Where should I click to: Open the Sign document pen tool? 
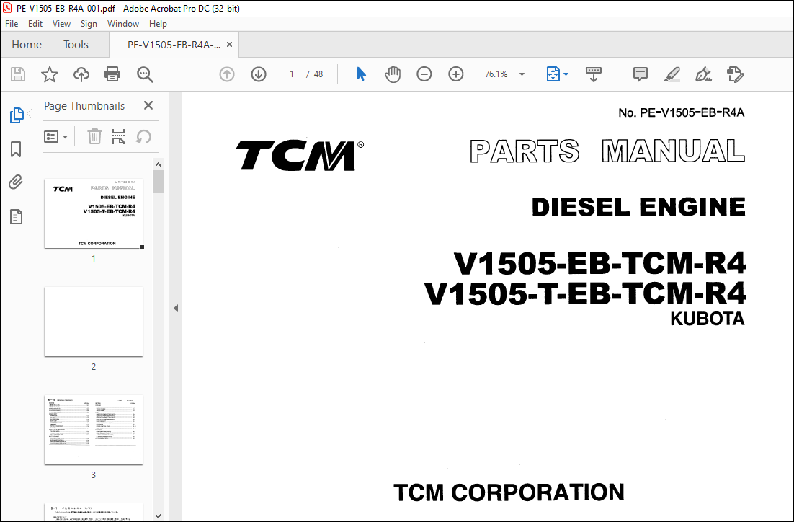point(703,74)
